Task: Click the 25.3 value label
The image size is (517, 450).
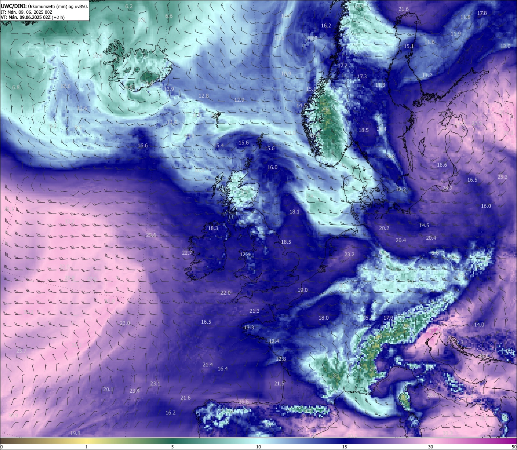Action: (x=502, y=177)
